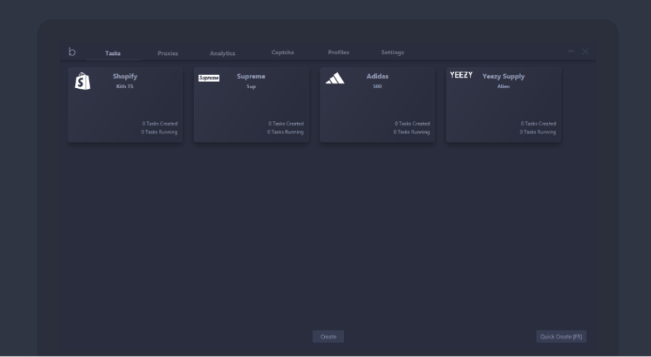Switch to the Profiles tab
651x357 pixels.
click(x=339, y=53)
